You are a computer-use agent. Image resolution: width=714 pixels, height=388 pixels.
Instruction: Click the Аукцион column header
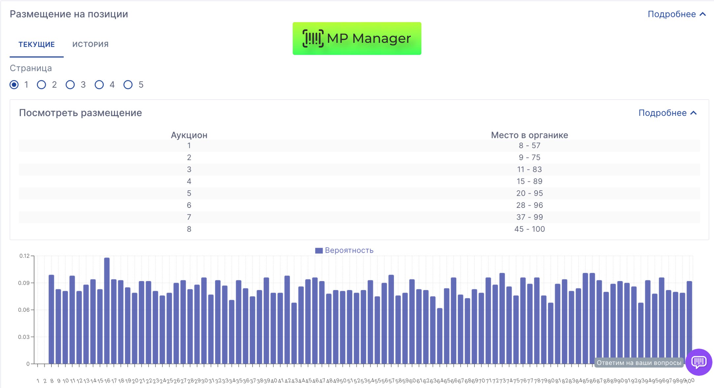coord(189,135)
